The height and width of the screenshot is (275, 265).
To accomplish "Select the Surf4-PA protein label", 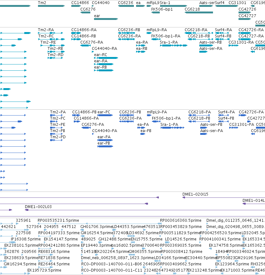I will [226, 112].
